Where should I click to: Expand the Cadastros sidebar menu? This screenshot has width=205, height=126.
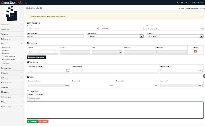point(12,25)
